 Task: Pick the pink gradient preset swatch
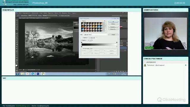pyautogui.click(x=88, y=29)
